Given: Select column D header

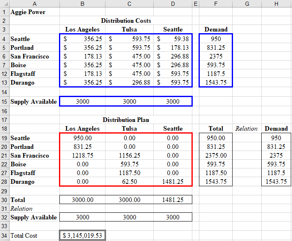Looking at the screenshot, I should (x=173, y=4).
